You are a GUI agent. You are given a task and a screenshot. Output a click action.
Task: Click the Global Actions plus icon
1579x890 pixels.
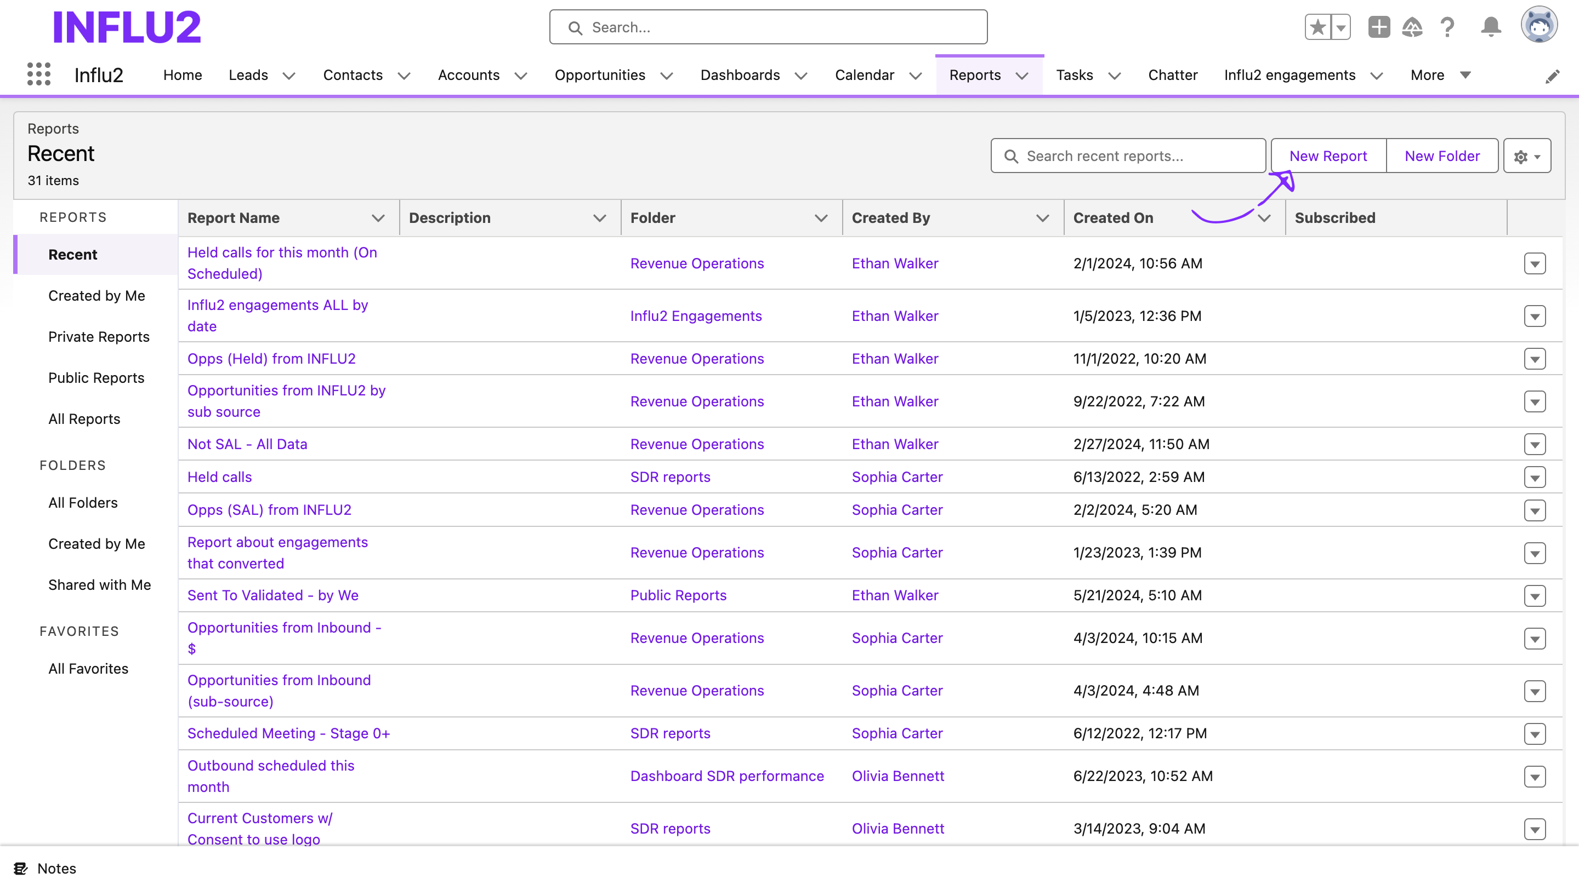pos(1378,27)
